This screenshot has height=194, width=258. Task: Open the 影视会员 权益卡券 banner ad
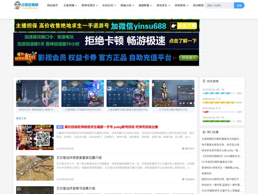(x=106, y=58)
